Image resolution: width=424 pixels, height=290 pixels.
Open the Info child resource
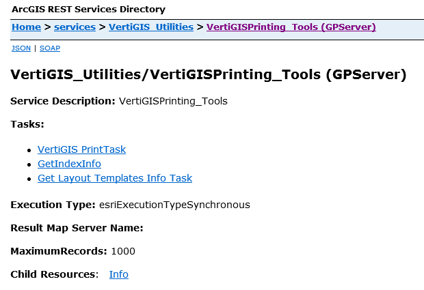click(118, 274)
